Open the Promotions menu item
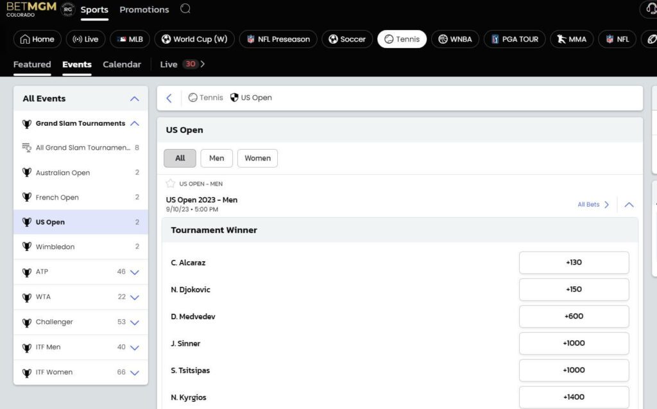 [144, 9]
